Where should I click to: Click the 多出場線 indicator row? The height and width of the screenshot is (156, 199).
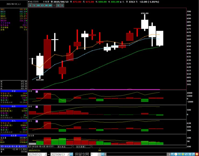(x=13, y=27)
